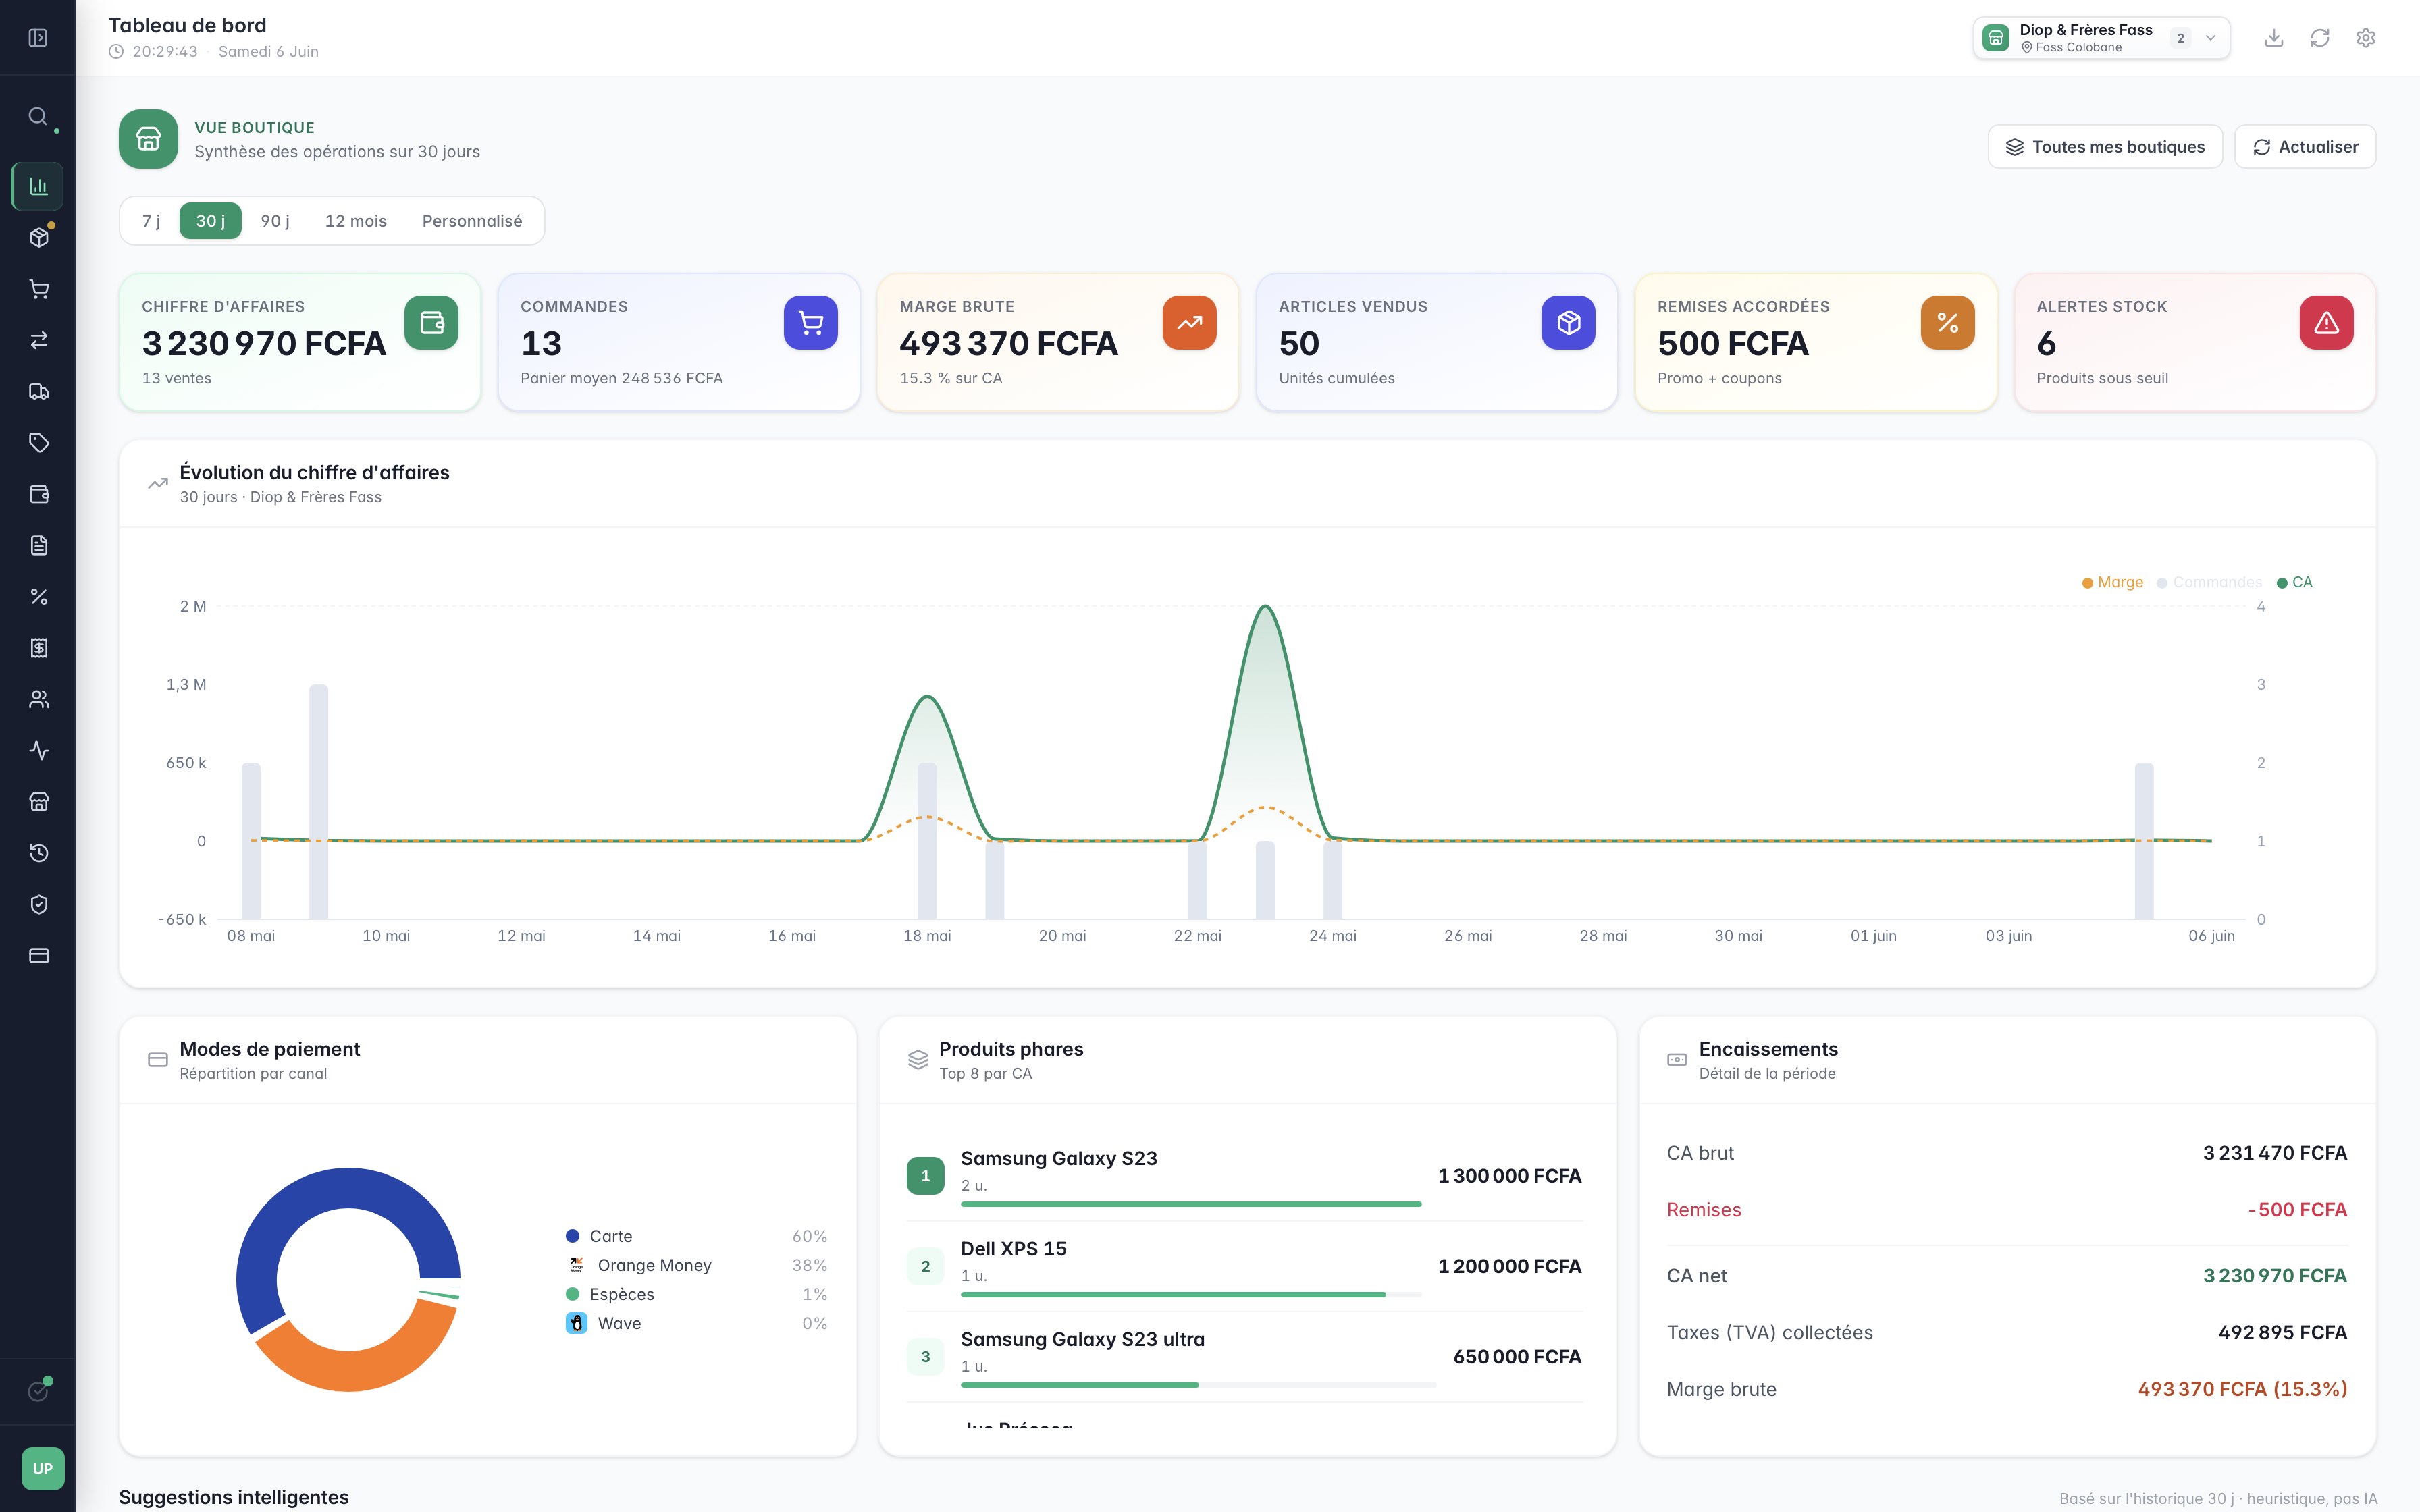The width and height of the screenshot is (2420, 1512).
Task: Open users via the people sidebar icon
Action: tap(38, 699)
